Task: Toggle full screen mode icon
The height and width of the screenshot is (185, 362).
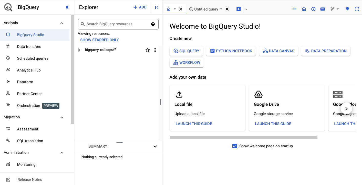Action: pyautogui.click(x=357, y=9)
